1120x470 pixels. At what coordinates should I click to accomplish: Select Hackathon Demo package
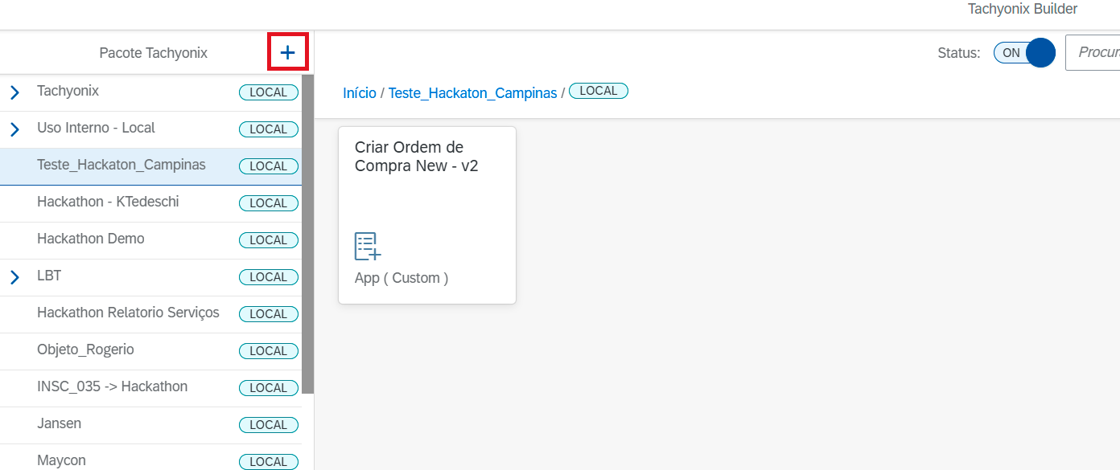point(91,239)
